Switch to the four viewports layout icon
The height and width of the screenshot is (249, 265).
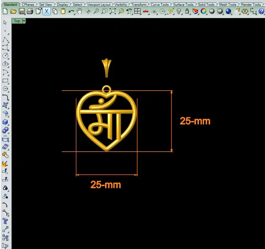click(x=137, y=12)
